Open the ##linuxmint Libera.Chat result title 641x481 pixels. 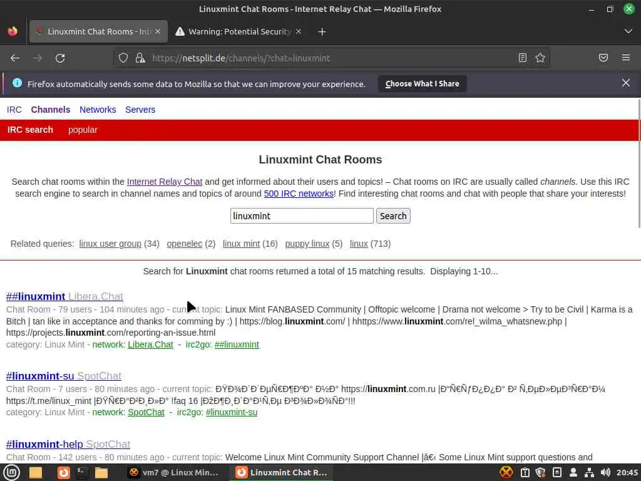64,296
